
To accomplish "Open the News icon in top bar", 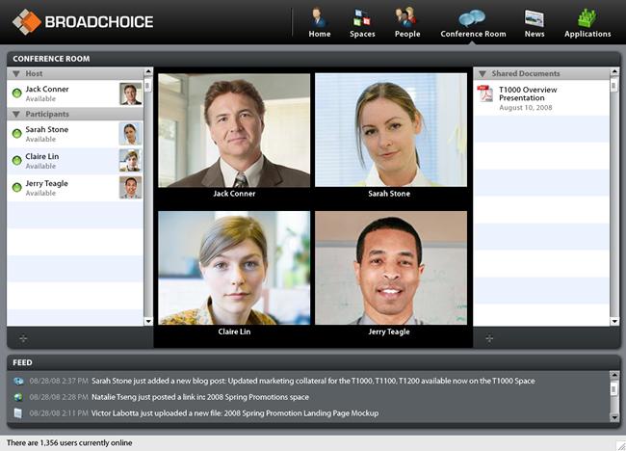I will 535,18.
